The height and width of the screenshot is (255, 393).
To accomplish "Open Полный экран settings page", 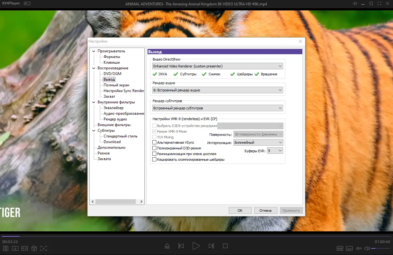I will point(116,85).
